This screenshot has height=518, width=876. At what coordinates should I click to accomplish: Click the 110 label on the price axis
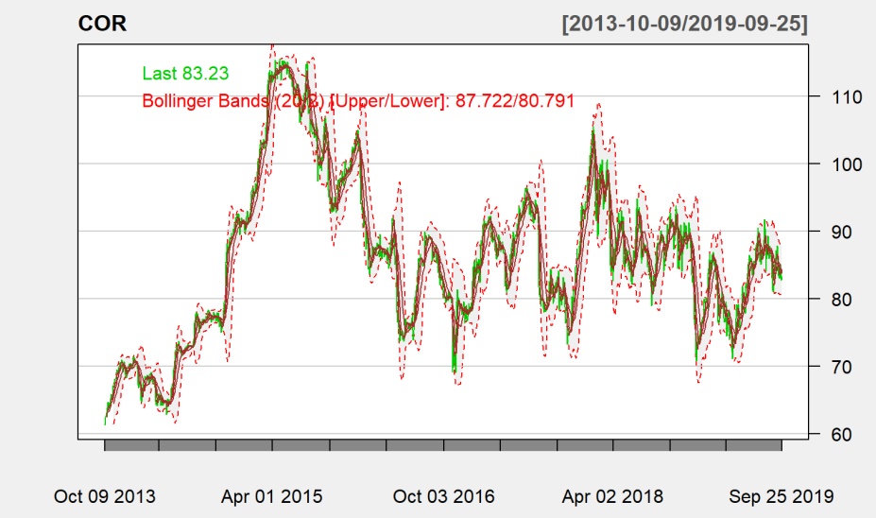click(829, 96)
